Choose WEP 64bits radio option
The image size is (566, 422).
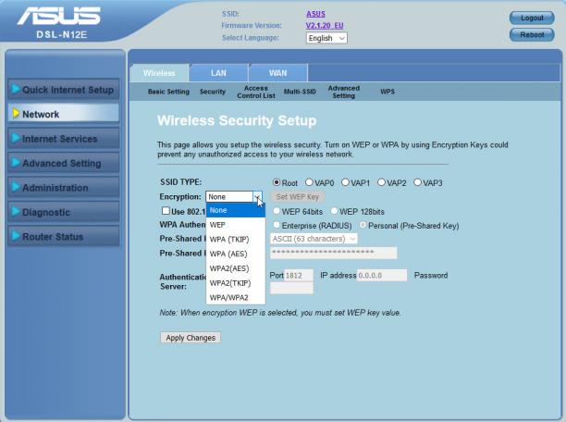(277, 211)
